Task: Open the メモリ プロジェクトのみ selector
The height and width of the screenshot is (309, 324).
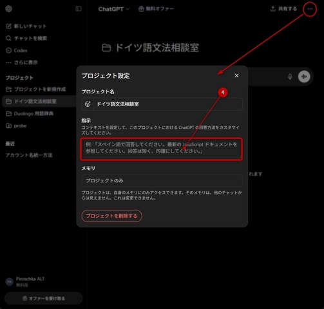Action: click(162, 181)
